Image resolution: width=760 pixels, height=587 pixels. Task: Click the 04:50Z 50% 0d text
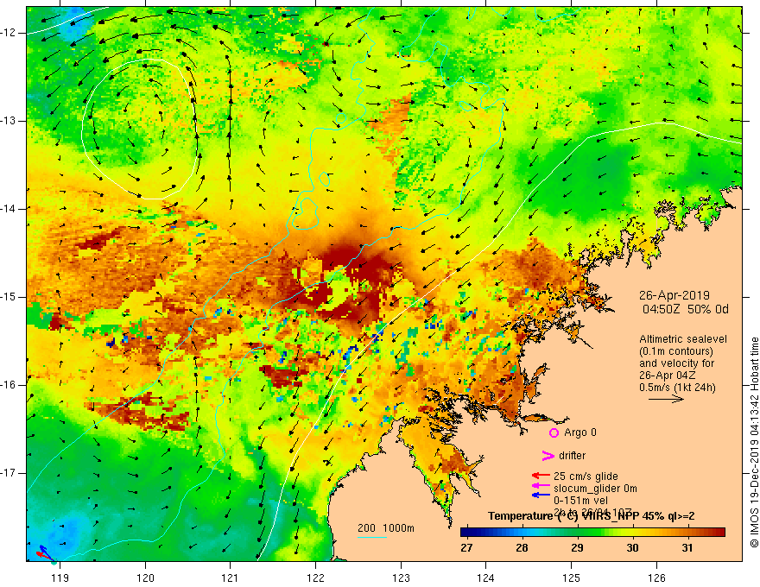click(x=686, y=310)
